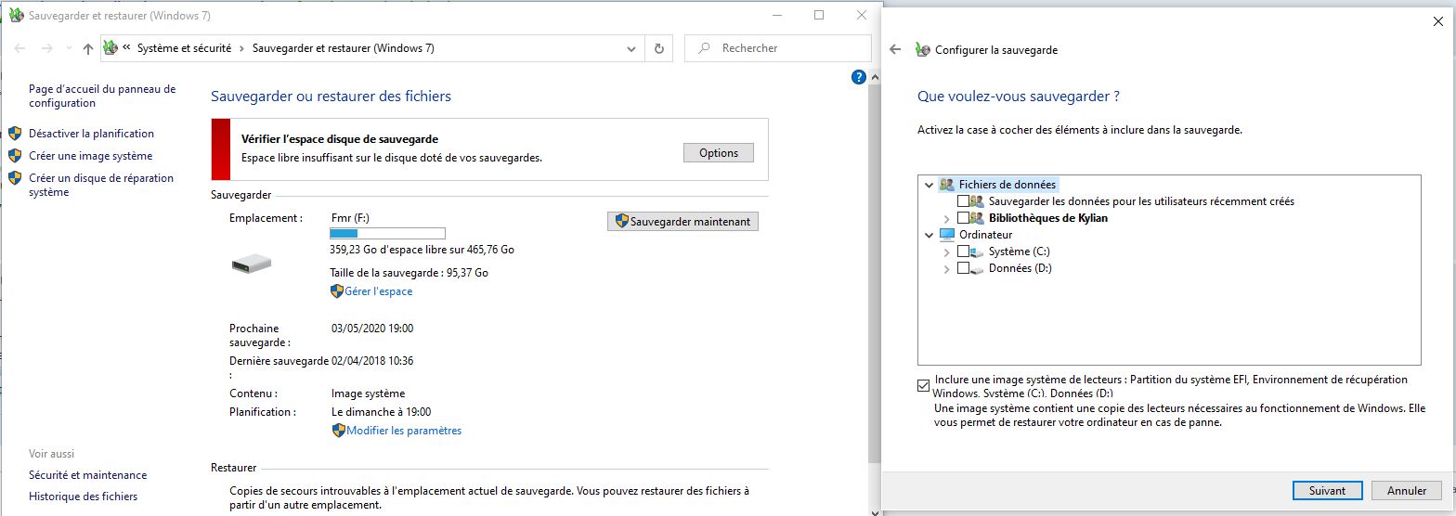
Task: Open Historique des fichiers link
Action: (83, 497)
